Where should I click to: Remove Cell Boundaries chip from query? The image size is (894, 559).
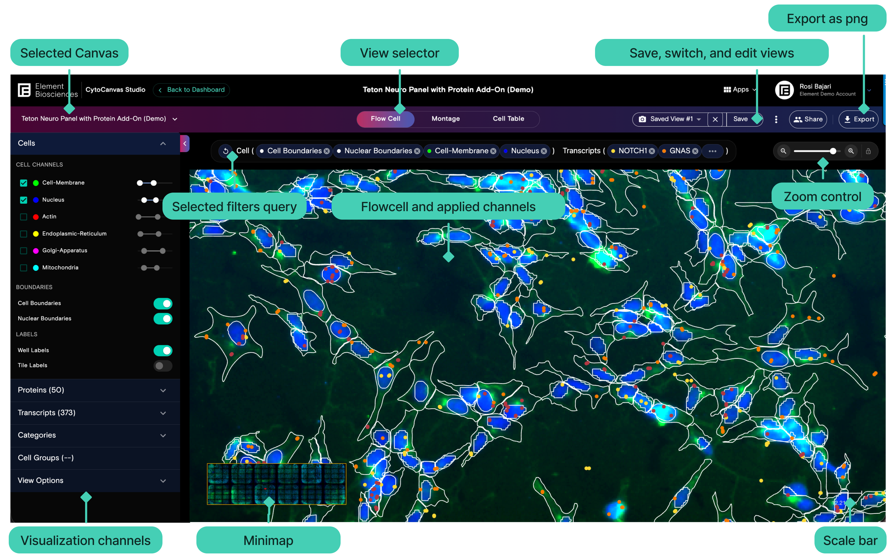pyautogui.click(x=327, y=151)
